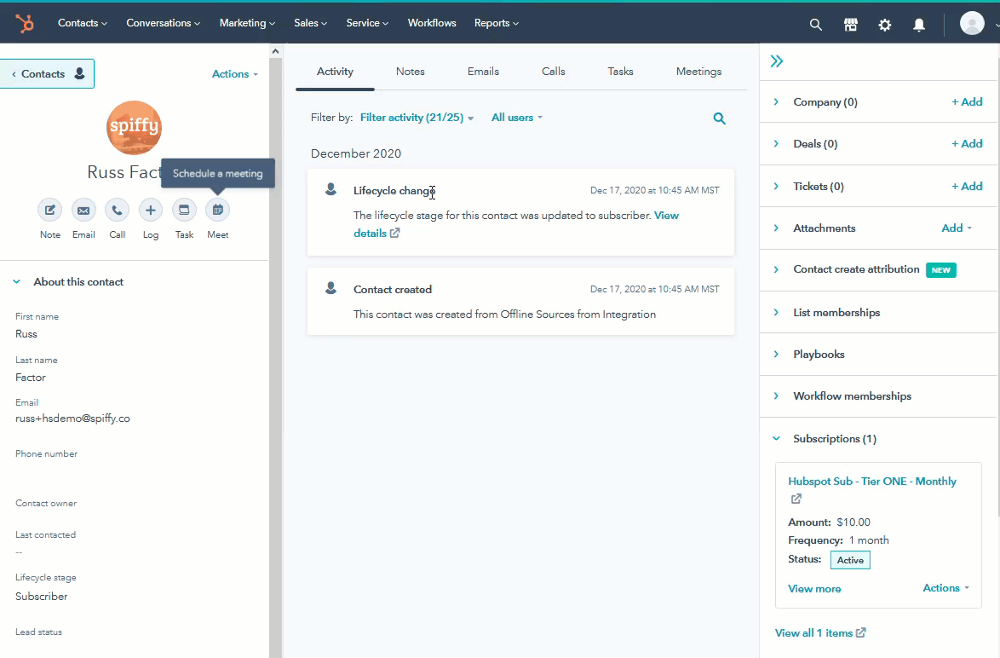Select the Activity tab

(x=335, y=72)
